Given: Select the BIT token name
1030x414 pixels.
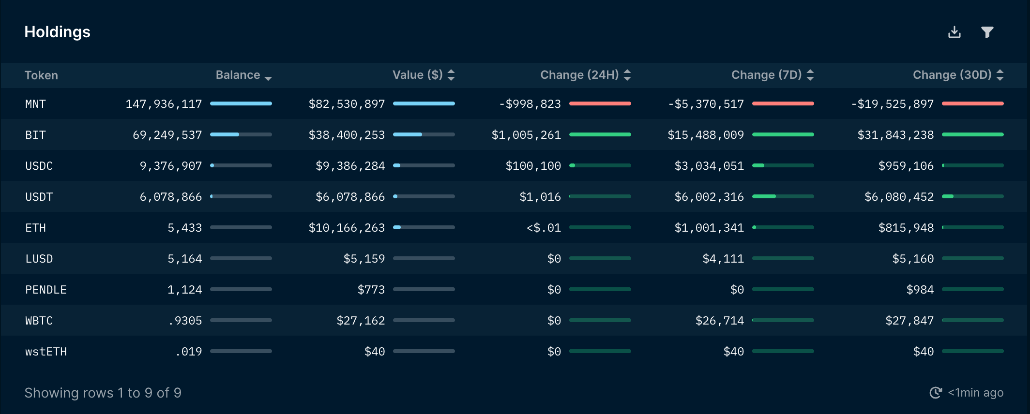Looking at the screenshot, I should tap(35, 135).
